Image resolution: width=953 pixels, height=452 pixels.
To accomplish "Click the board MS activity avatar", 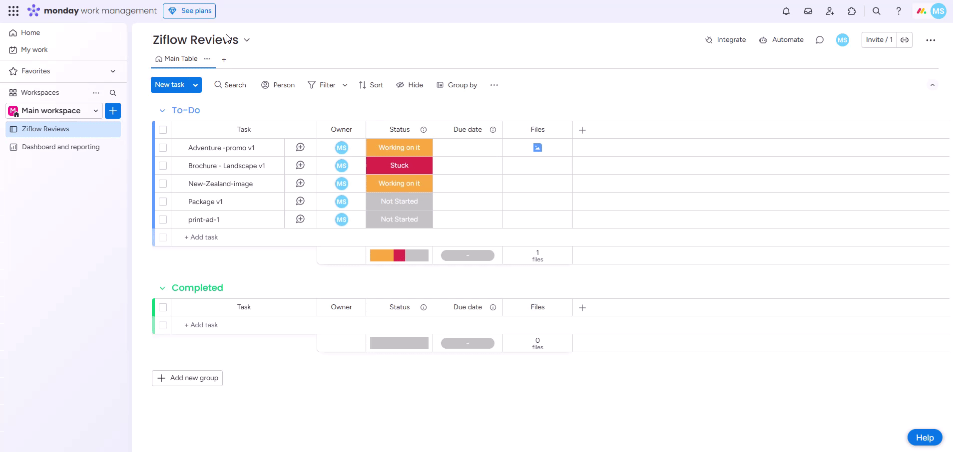I will [x=843, y=40].
